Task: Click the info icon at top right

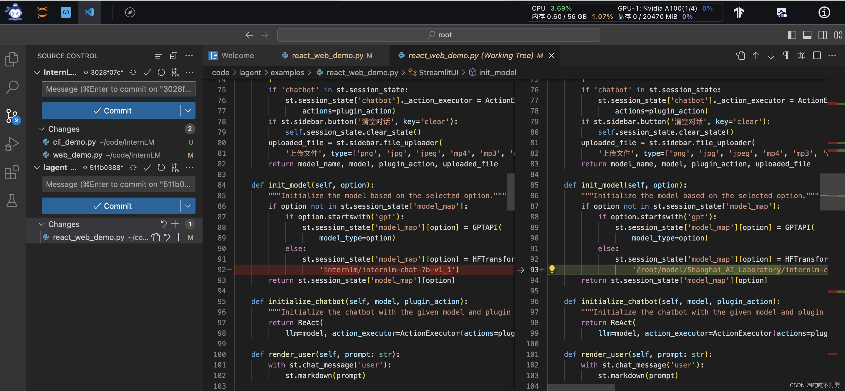Action: point(824,12)
